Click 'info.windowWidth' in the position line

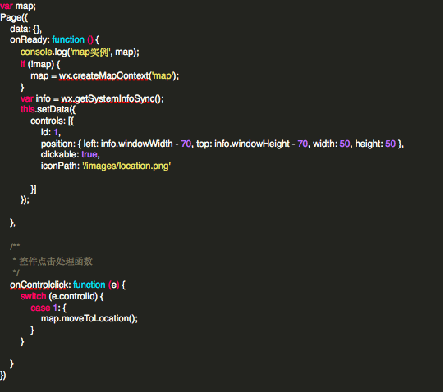click(x=137, y=144)
